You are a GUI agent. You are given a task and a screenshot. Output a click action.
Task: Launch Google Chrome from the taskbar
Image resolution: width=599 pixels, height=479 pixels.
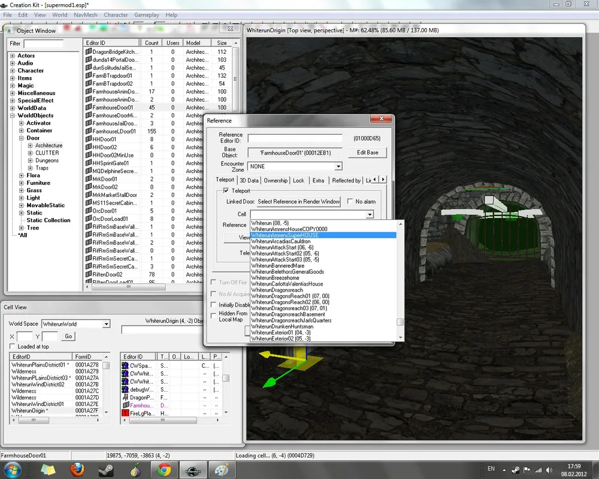pos(164,469)
